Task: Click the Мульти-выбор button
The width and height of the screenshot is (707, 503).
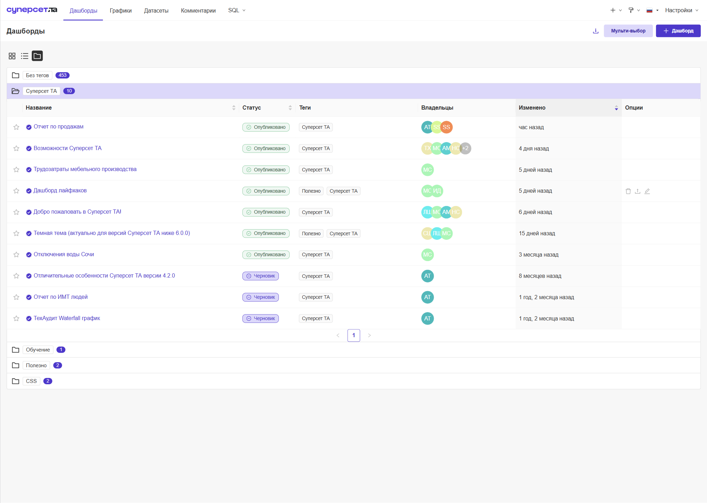Action: pos(628,31)
